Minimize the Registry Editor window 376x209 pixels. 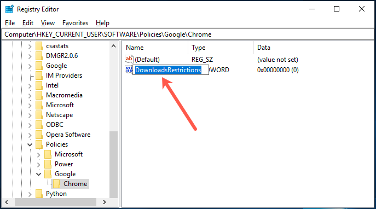click(x=312, y=9)
